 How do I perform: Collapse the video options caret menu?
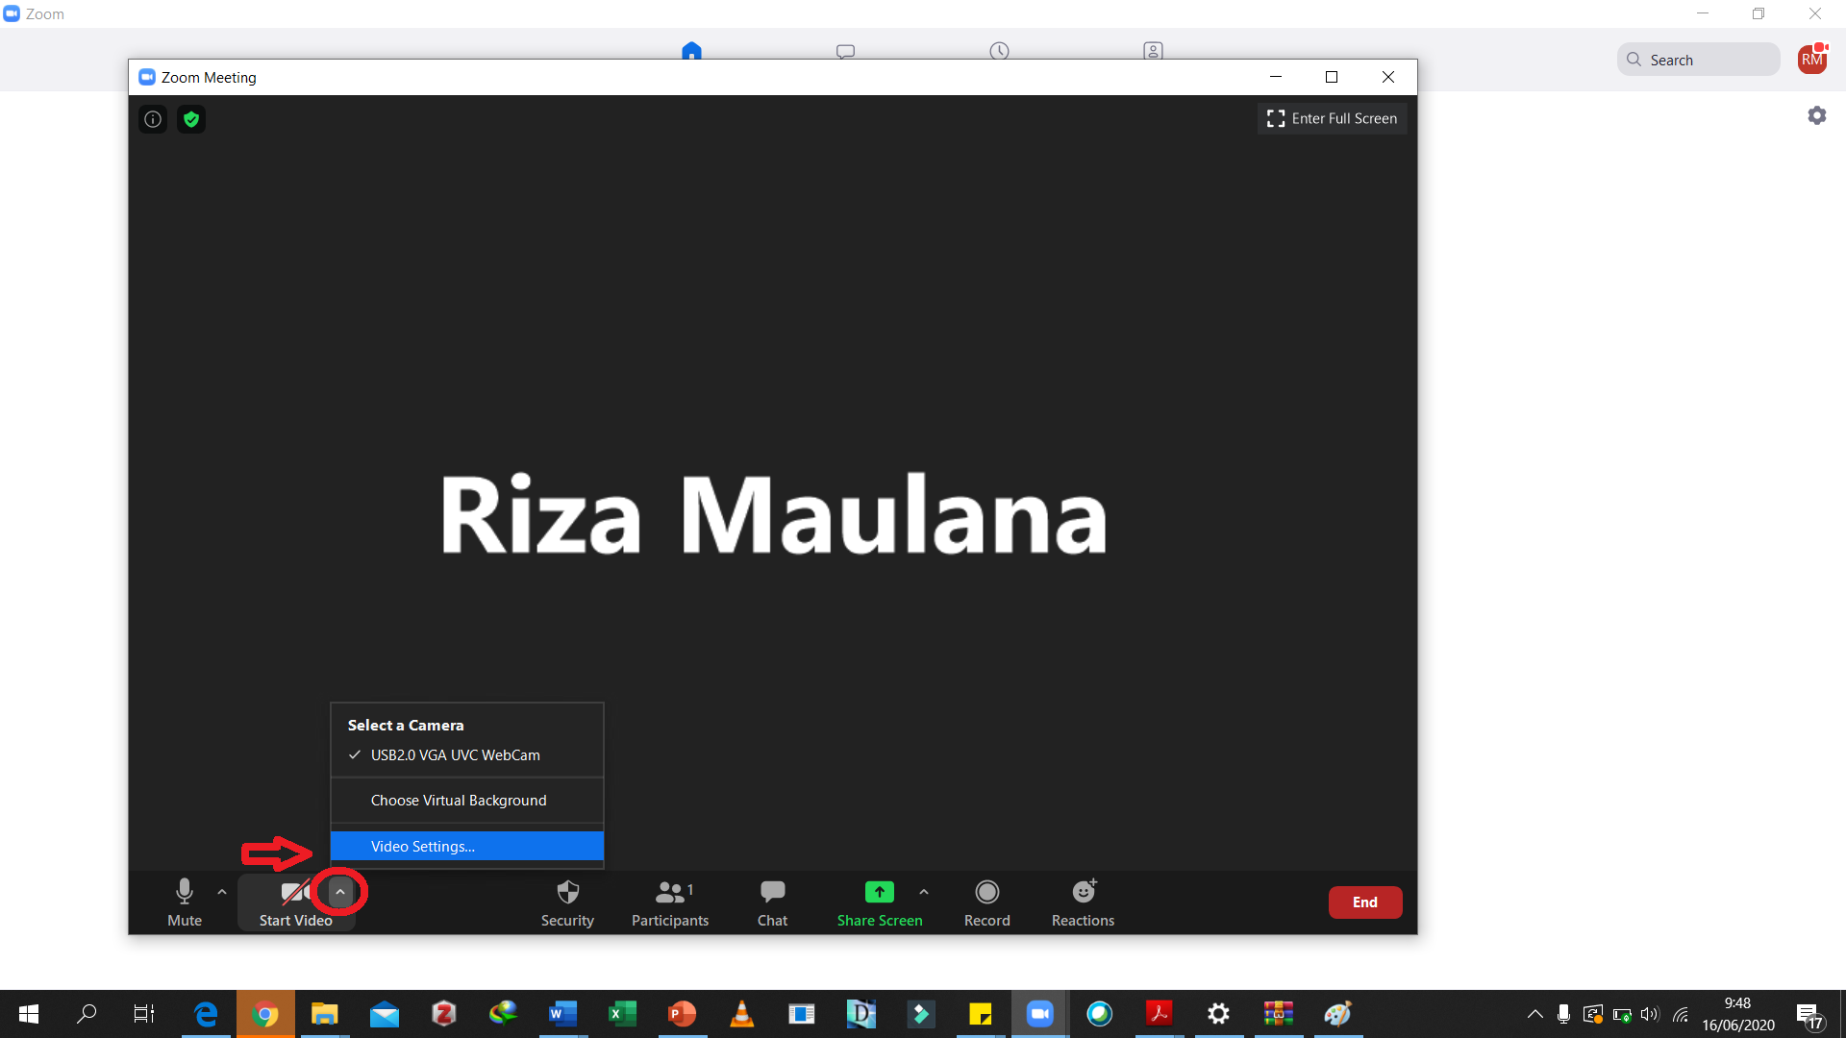pyautogui.click(x=339, y=892)
